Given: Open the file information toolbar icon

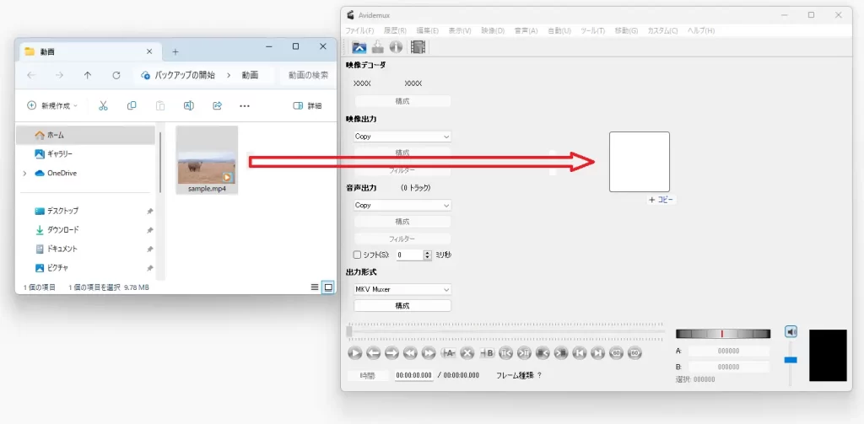Looking at the screenshot, I should pos(395,47).
